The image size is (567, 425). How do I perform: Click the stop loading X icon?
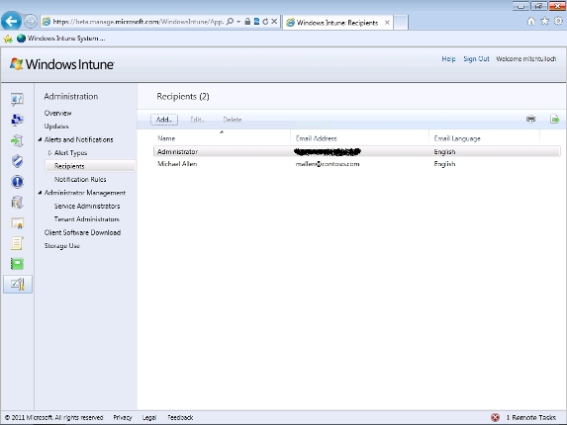(274, 22)
